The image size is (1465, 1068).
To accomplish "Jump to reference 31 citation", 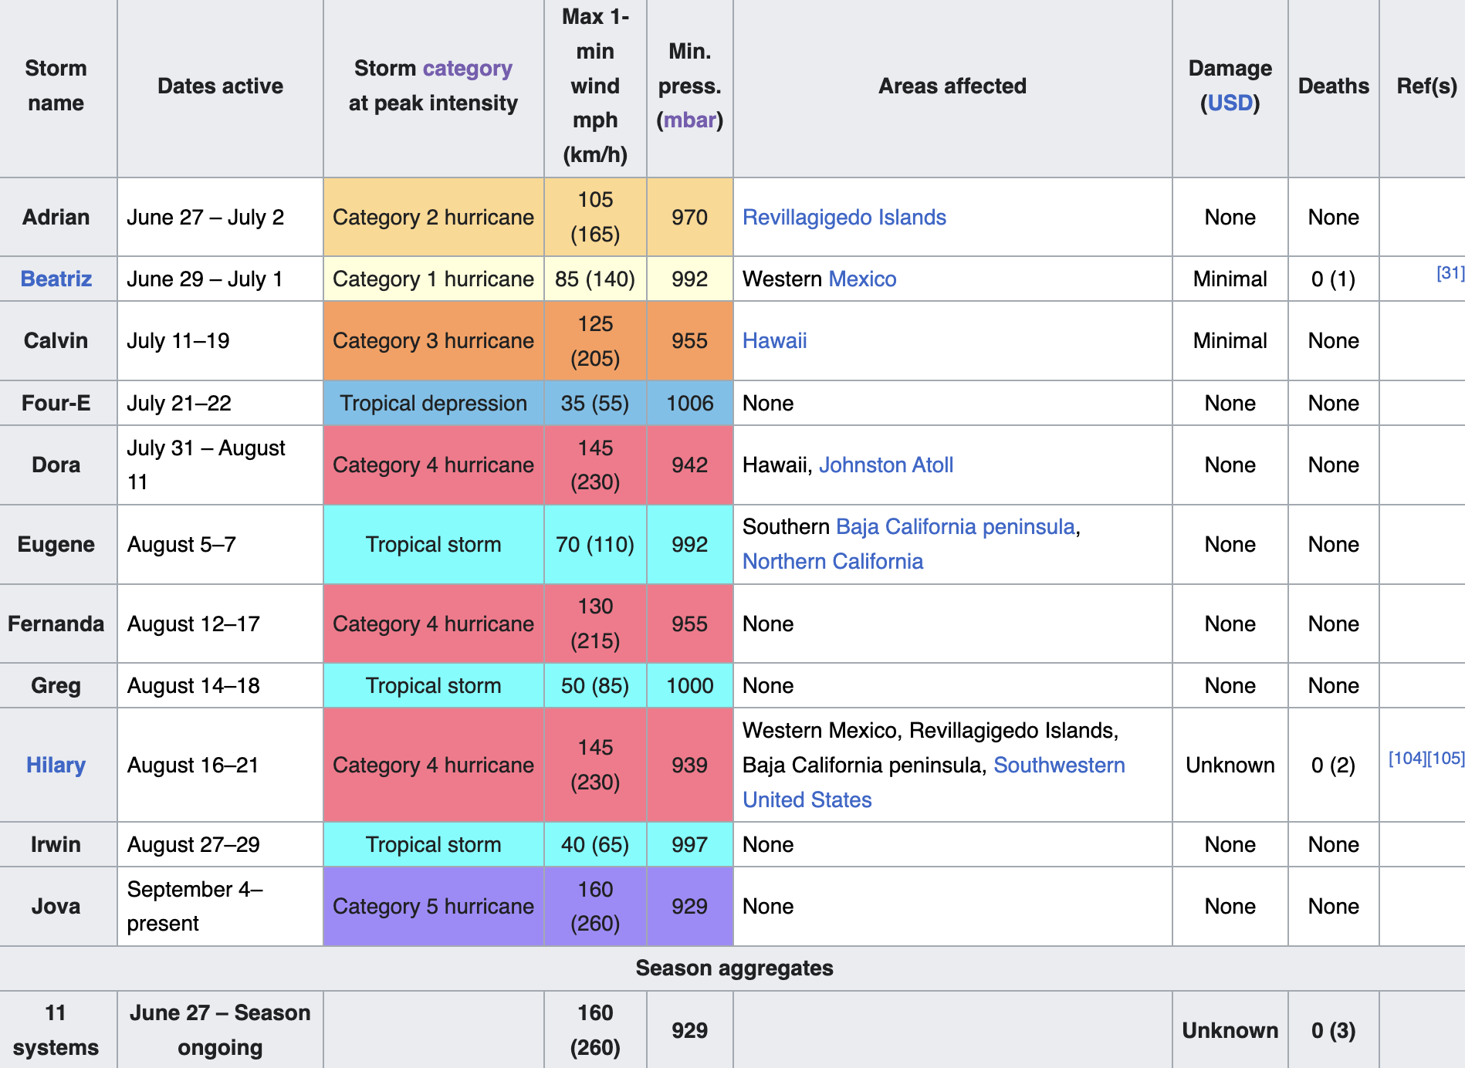I will (1450, 273).
